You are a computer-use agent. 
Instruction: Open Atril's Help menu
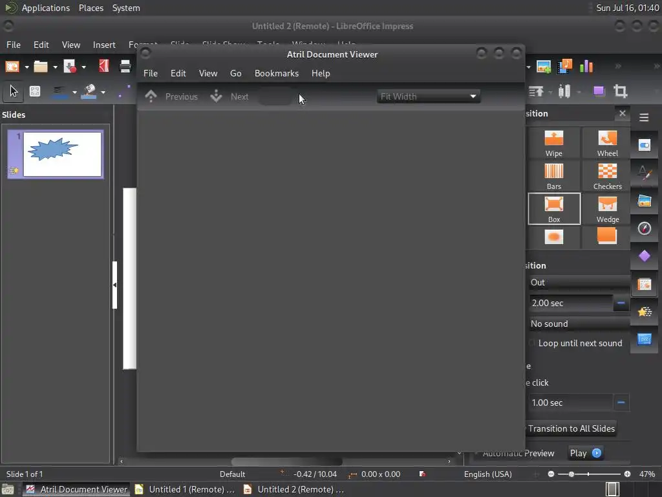(x=321, y=73)
